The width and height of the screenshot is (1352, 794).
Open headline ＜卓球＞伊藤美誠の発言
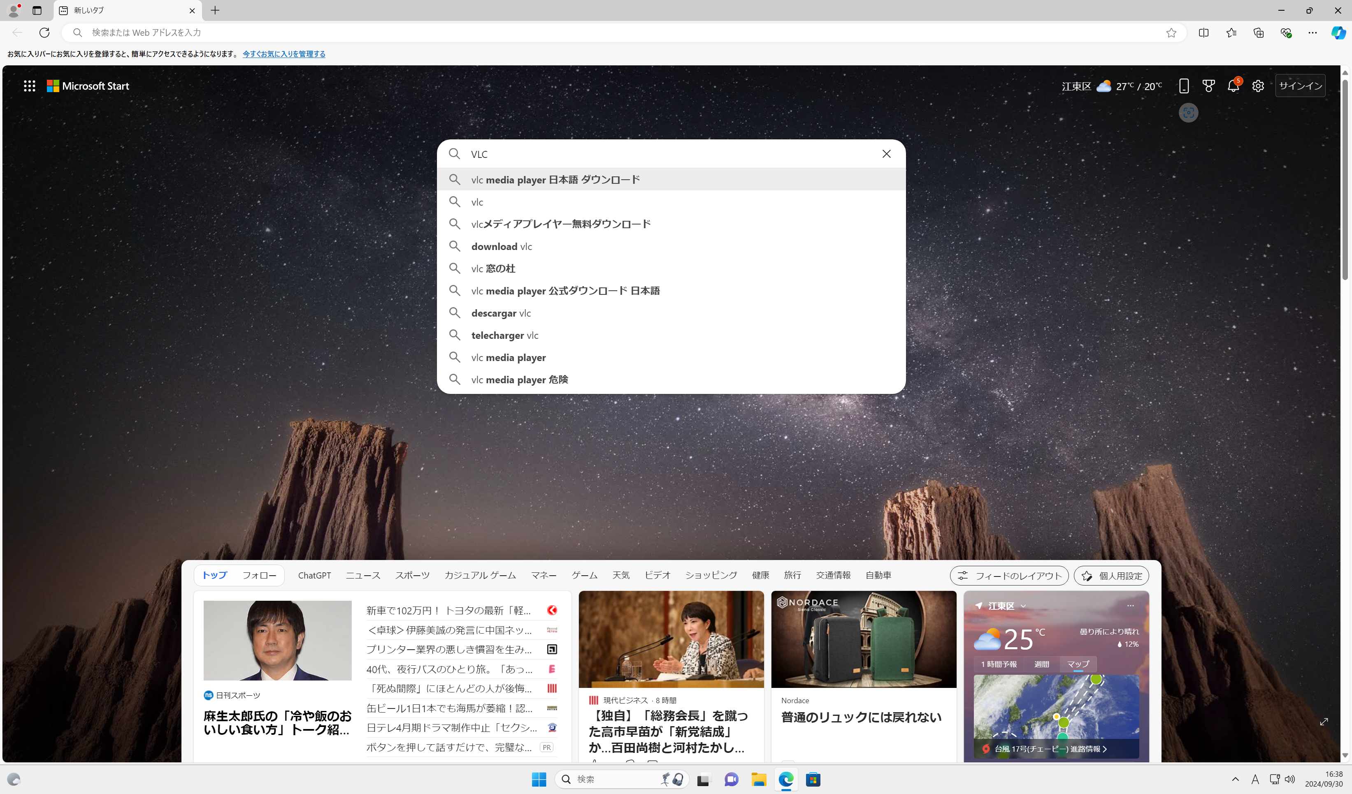449,630
